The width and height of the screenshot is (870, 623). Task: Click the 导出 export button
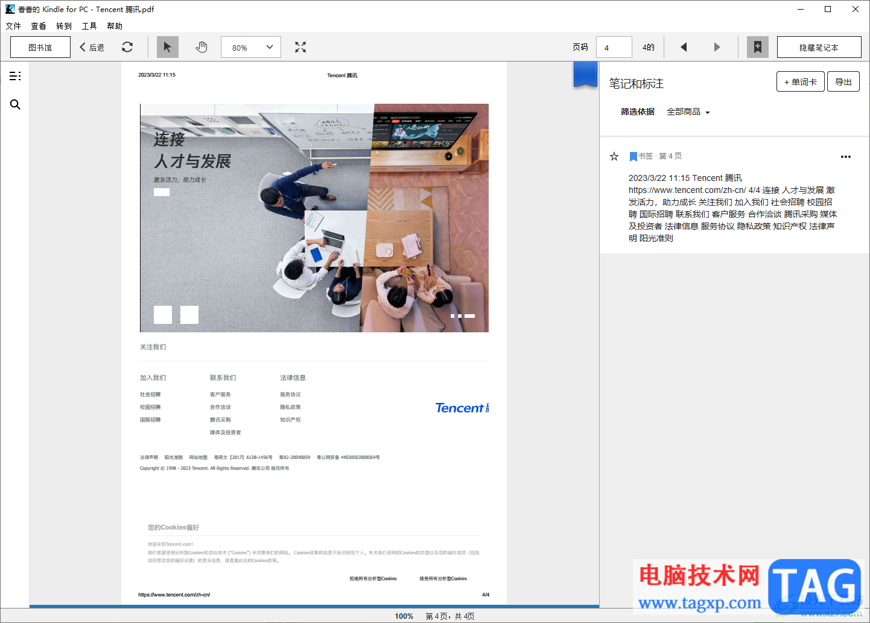[x=843, y=82]
